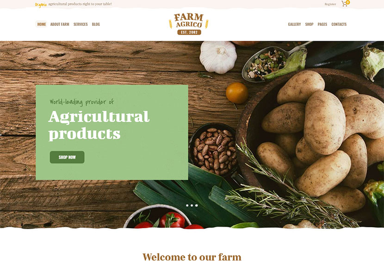Screen dimensions: 384x261
Task: Click the Register link
Action: point(330,4)
